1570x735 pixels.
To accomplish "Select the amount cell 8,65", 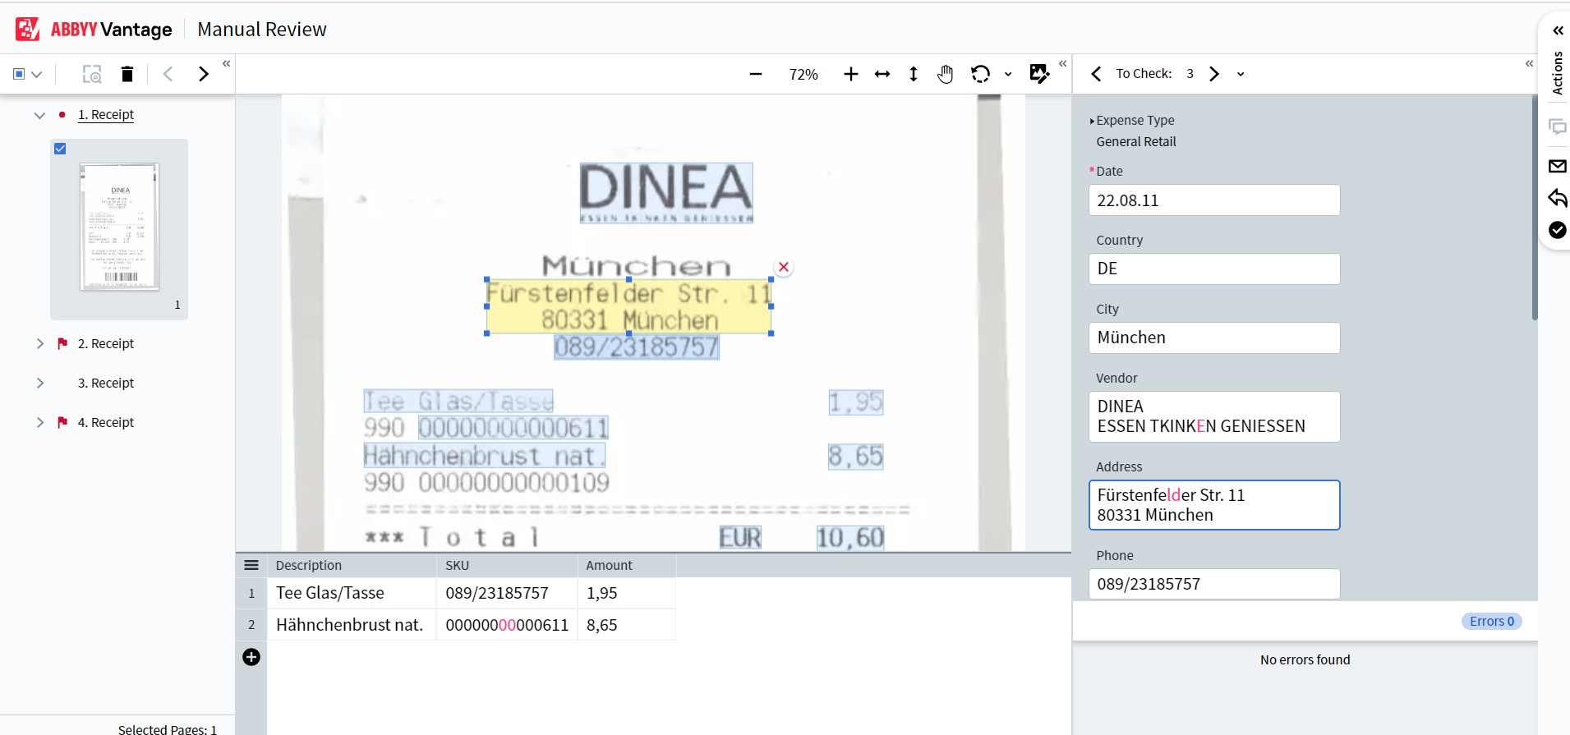I will click(x=627, y=625).
